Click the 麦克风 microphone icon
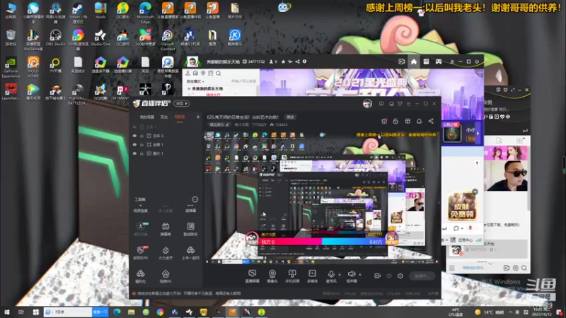This screenshot has height=318, width=566. pyautogui.click(x=330, y=274)
